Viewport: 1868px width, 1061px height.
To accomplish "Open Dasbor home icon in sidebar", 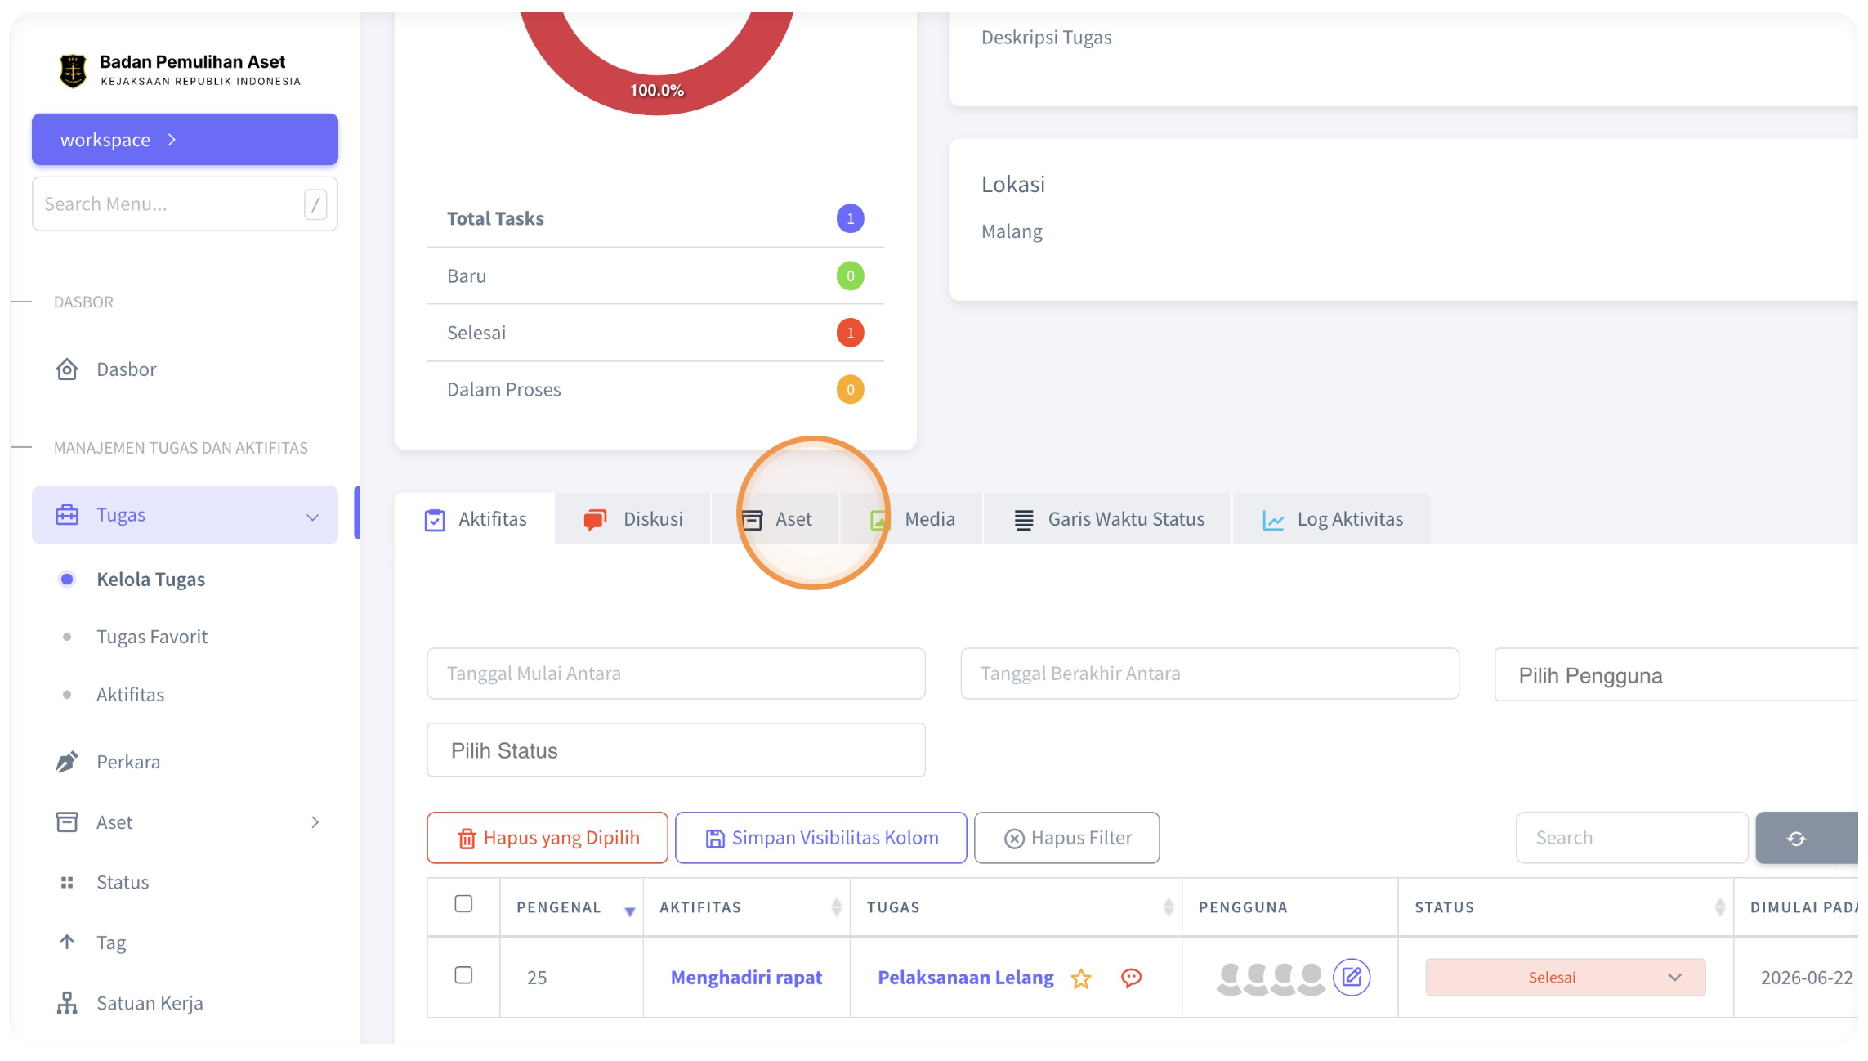I will pyautogui.click(x=67, y=369).
